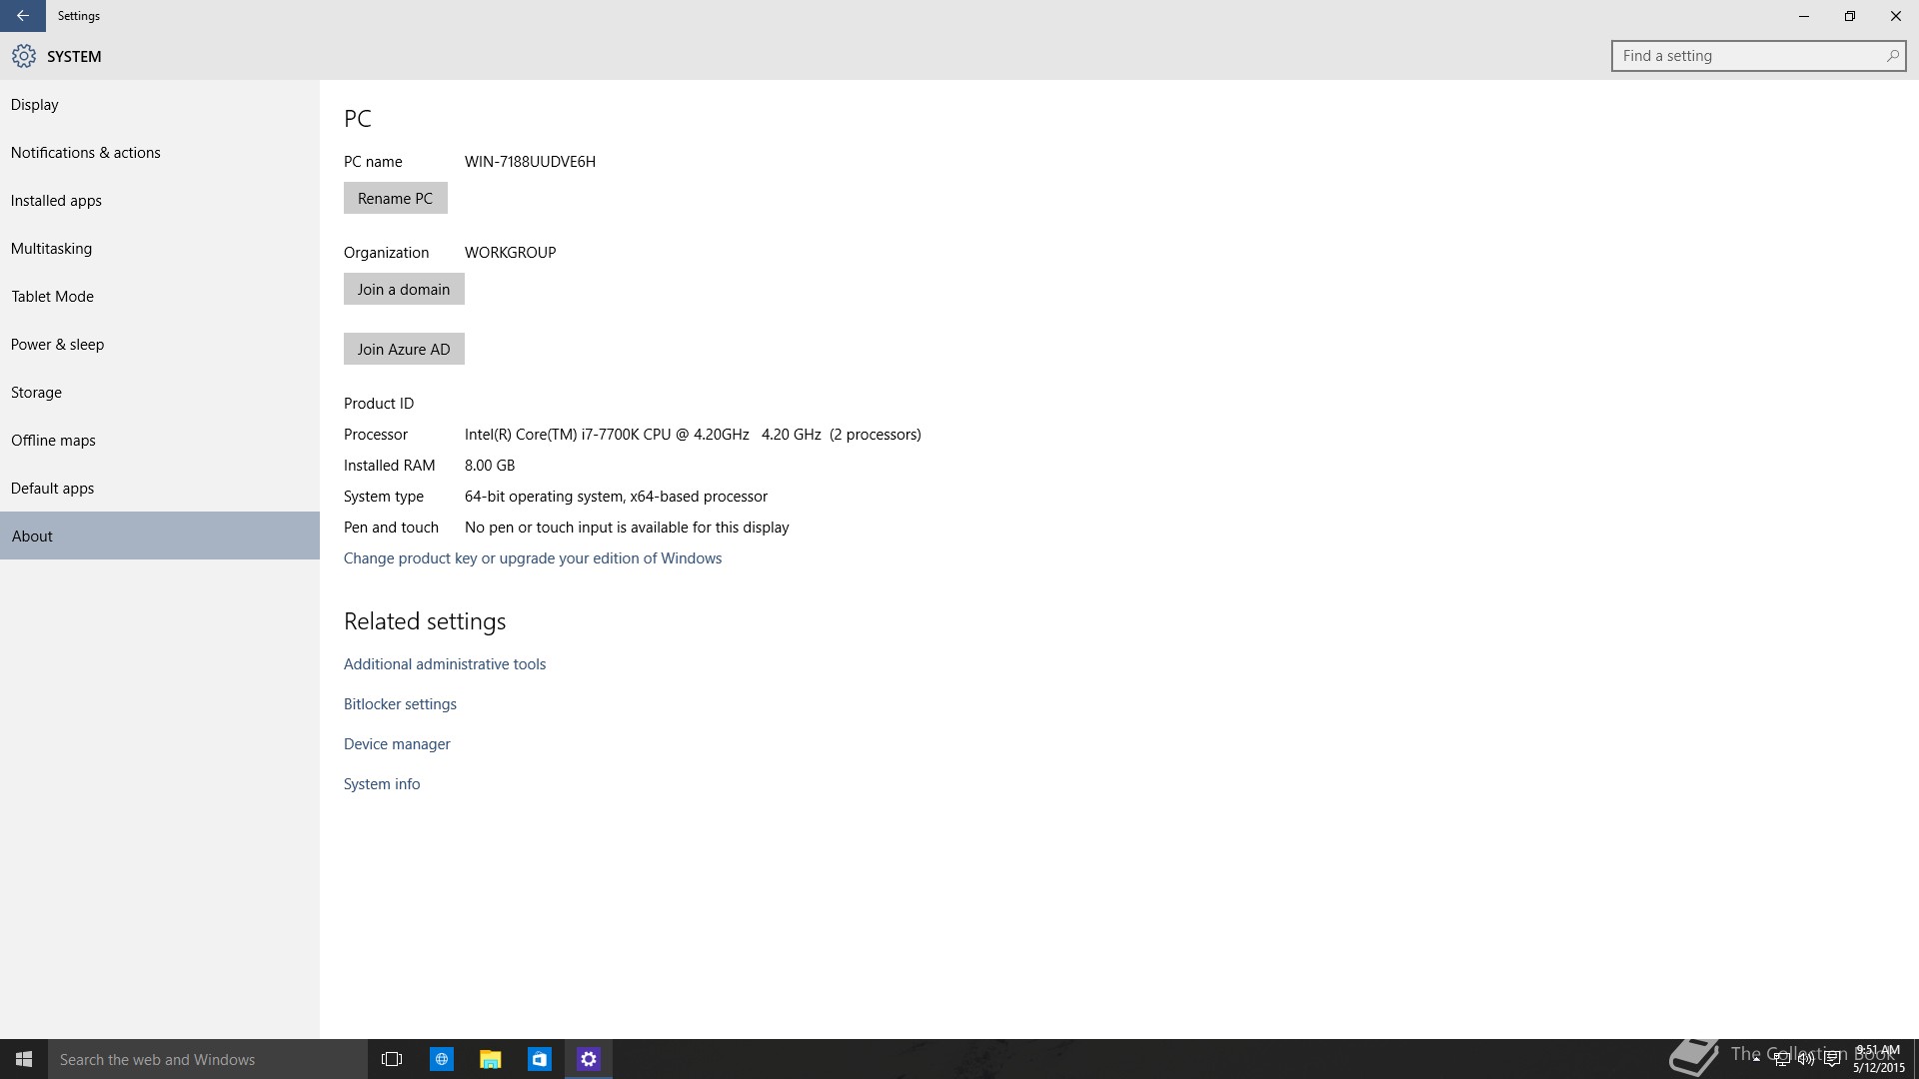
Task: Open the volume speaker tray icon
Action: point(1806,1059)
